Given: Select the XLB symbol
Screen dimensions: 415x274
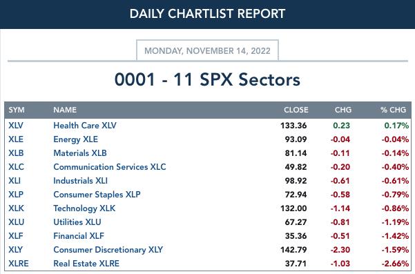Looking at the screenshot, I should pyautogui.click(x=16, y=153).
